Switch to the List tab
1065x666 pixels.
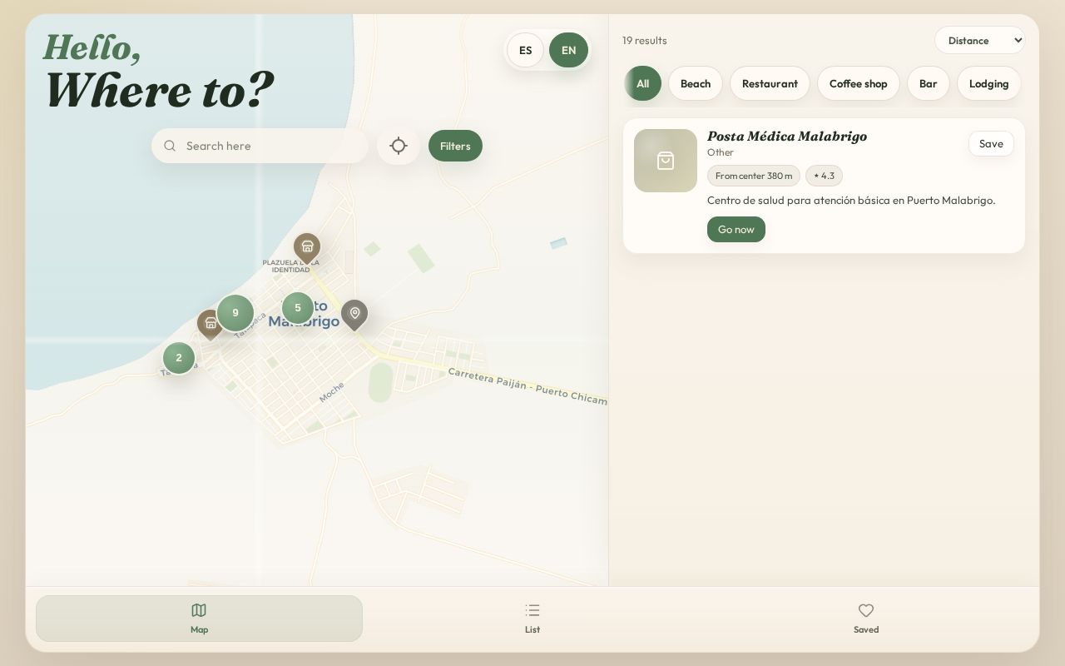[532, 619]
